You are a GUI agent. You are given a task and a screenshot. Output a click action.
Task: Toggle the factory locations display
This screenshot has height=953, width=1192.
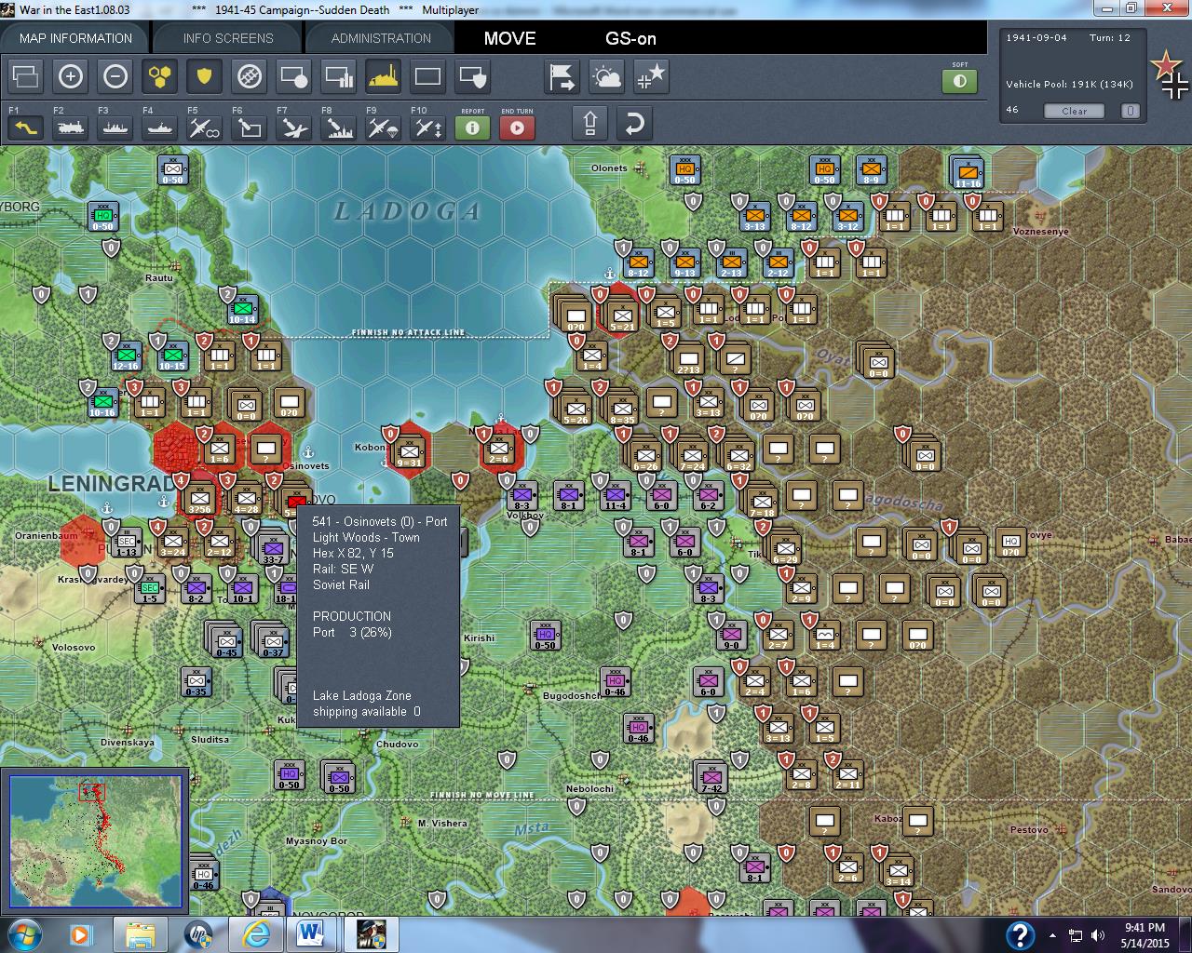383,77
